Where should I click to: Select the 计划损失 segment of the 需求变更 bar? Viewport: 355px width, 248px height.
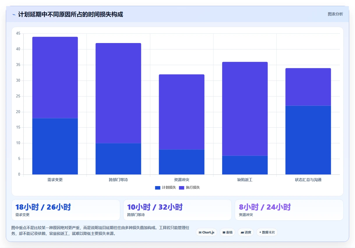coord(55,146)
